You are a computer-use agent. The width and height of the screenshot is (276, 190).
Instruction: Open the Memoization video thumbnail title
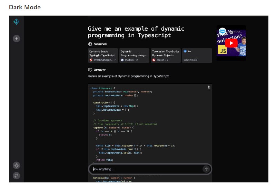pyautogui.click(x=236, y=31)
